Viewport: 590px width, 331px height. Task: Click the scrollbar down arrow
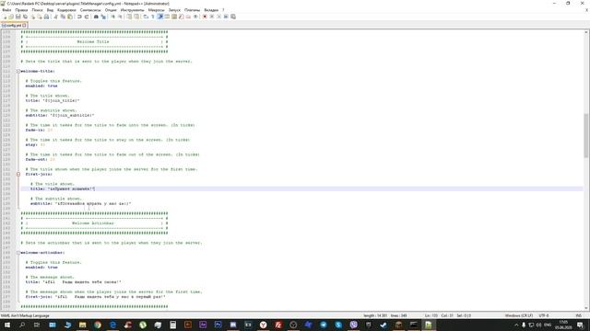point(586,308)
